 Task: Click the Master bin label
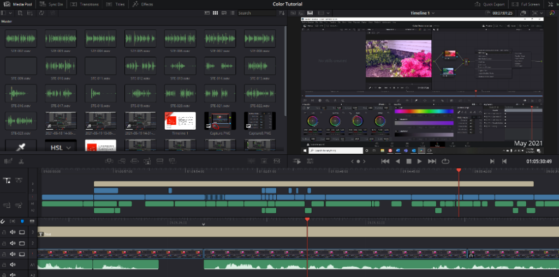point(7,21)
